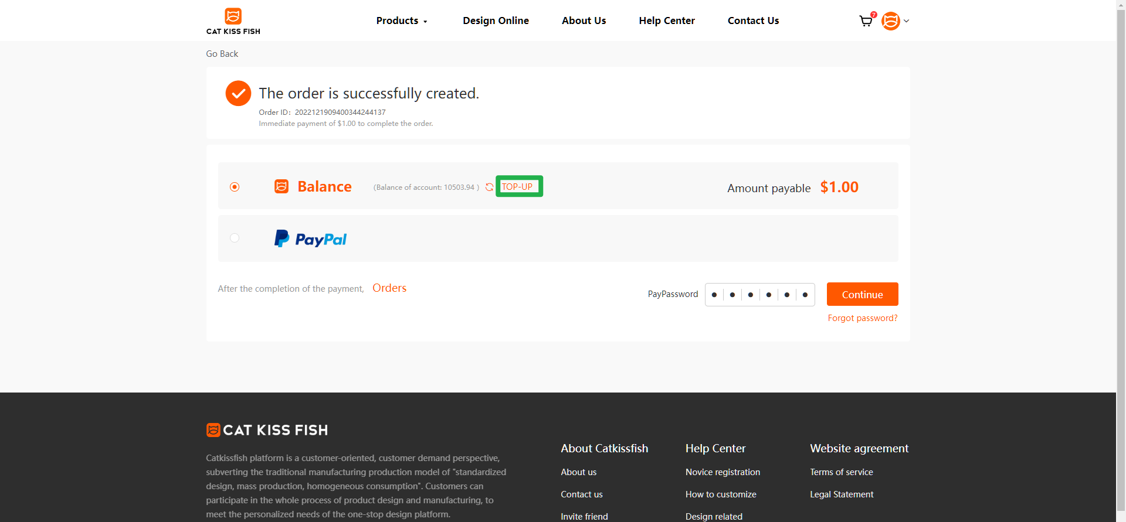The width and height of the screenshot is (1126, 522).
Task: Click the Forgot password? link
Action: click(862, 318)
